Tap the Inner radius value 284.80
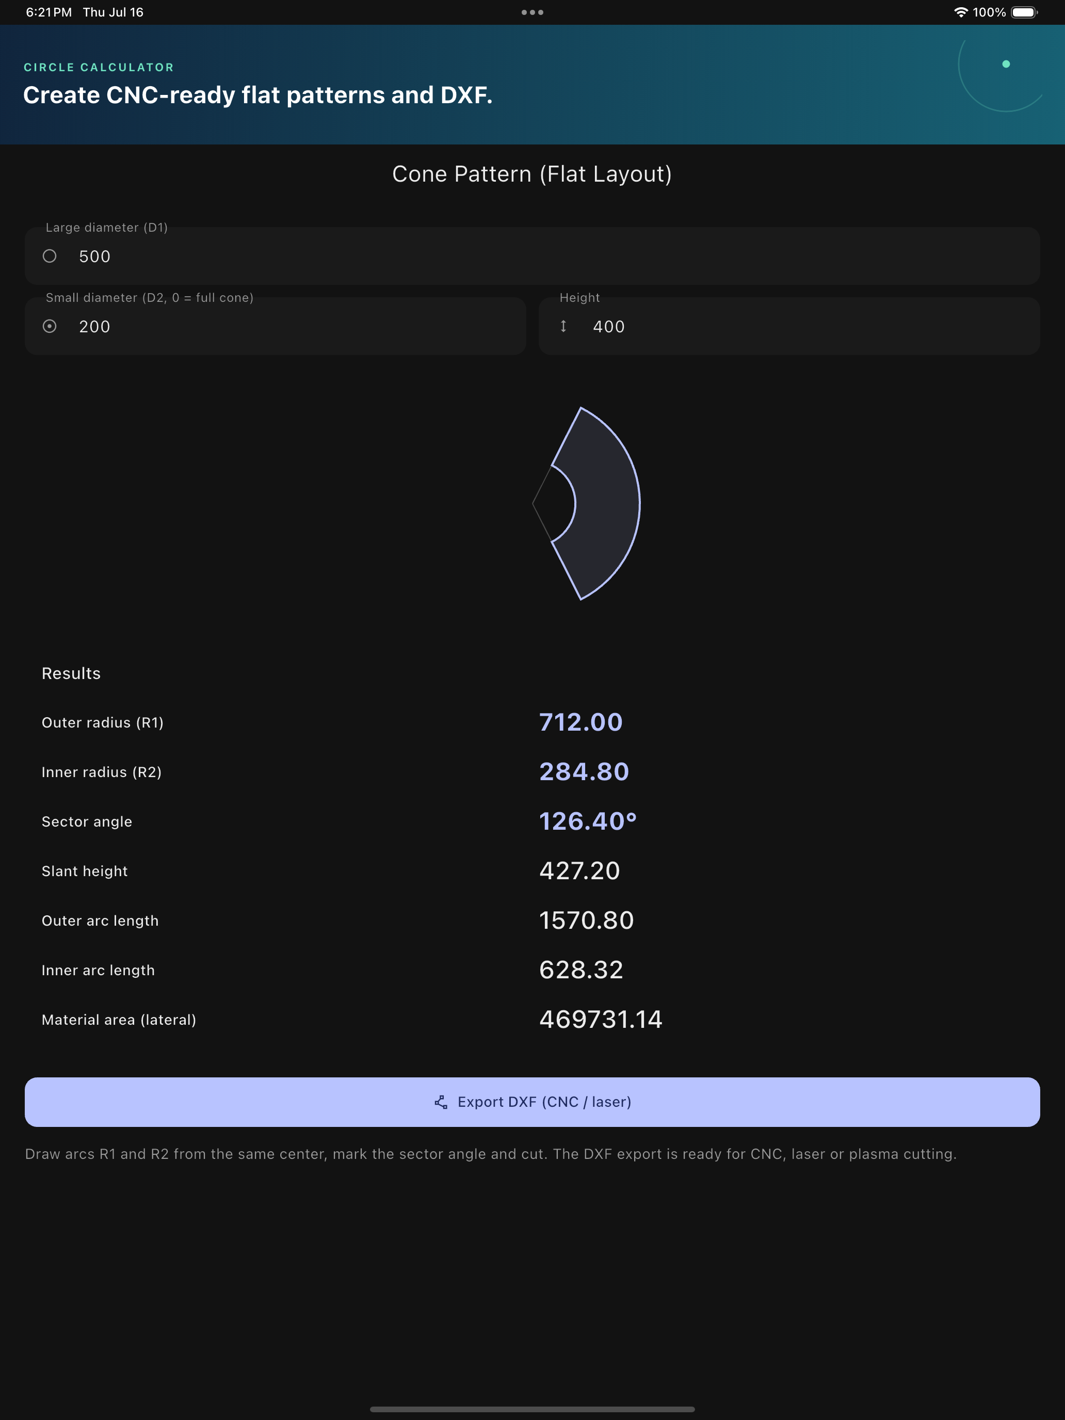Image resolution: width=1065 pixels, height=1420 pixels. click(584, 771)
